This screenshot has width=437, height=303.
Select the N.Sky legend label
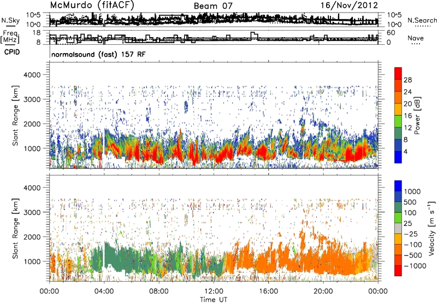tap(10, 20)
